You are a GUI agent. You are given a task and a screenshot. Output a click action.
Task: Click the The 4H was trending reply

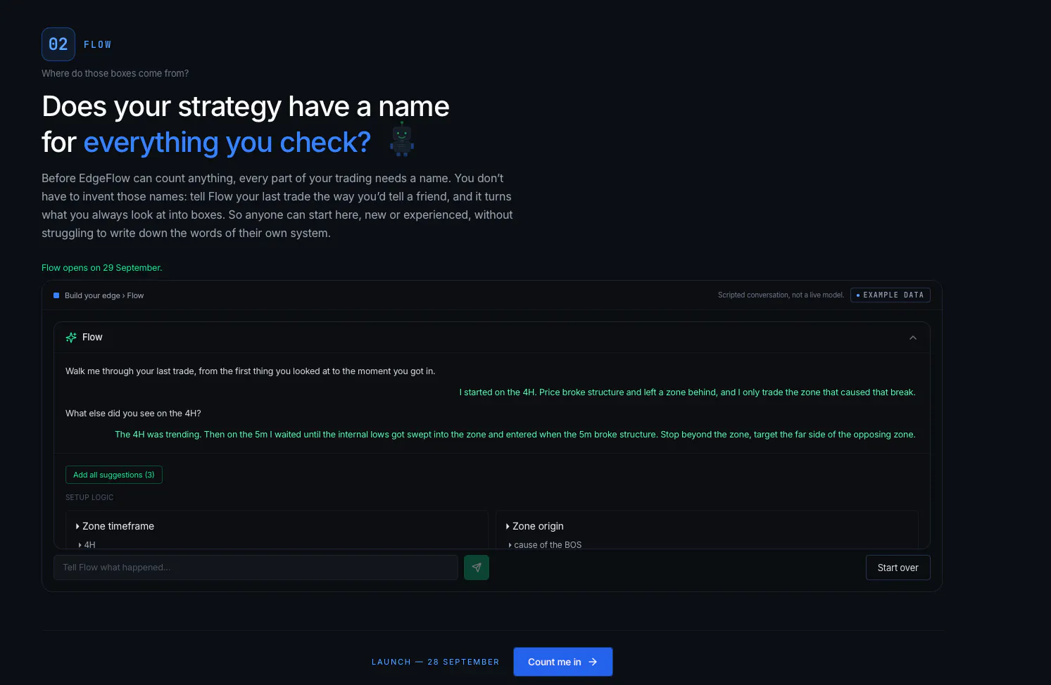point(515,435)
